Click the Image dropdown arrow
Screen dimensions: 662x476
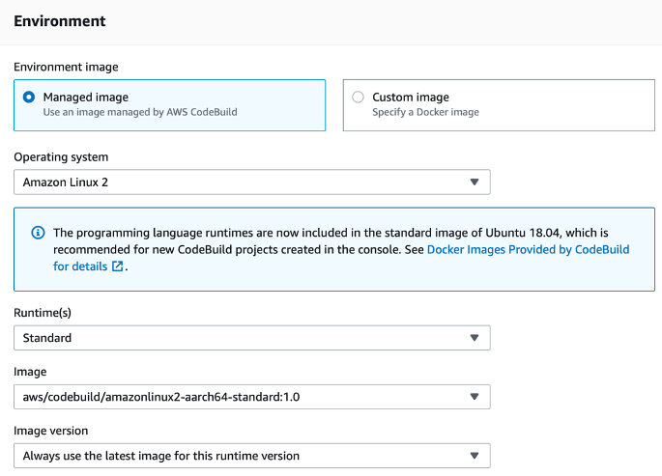pyautogui.click(x=474, y=397)
